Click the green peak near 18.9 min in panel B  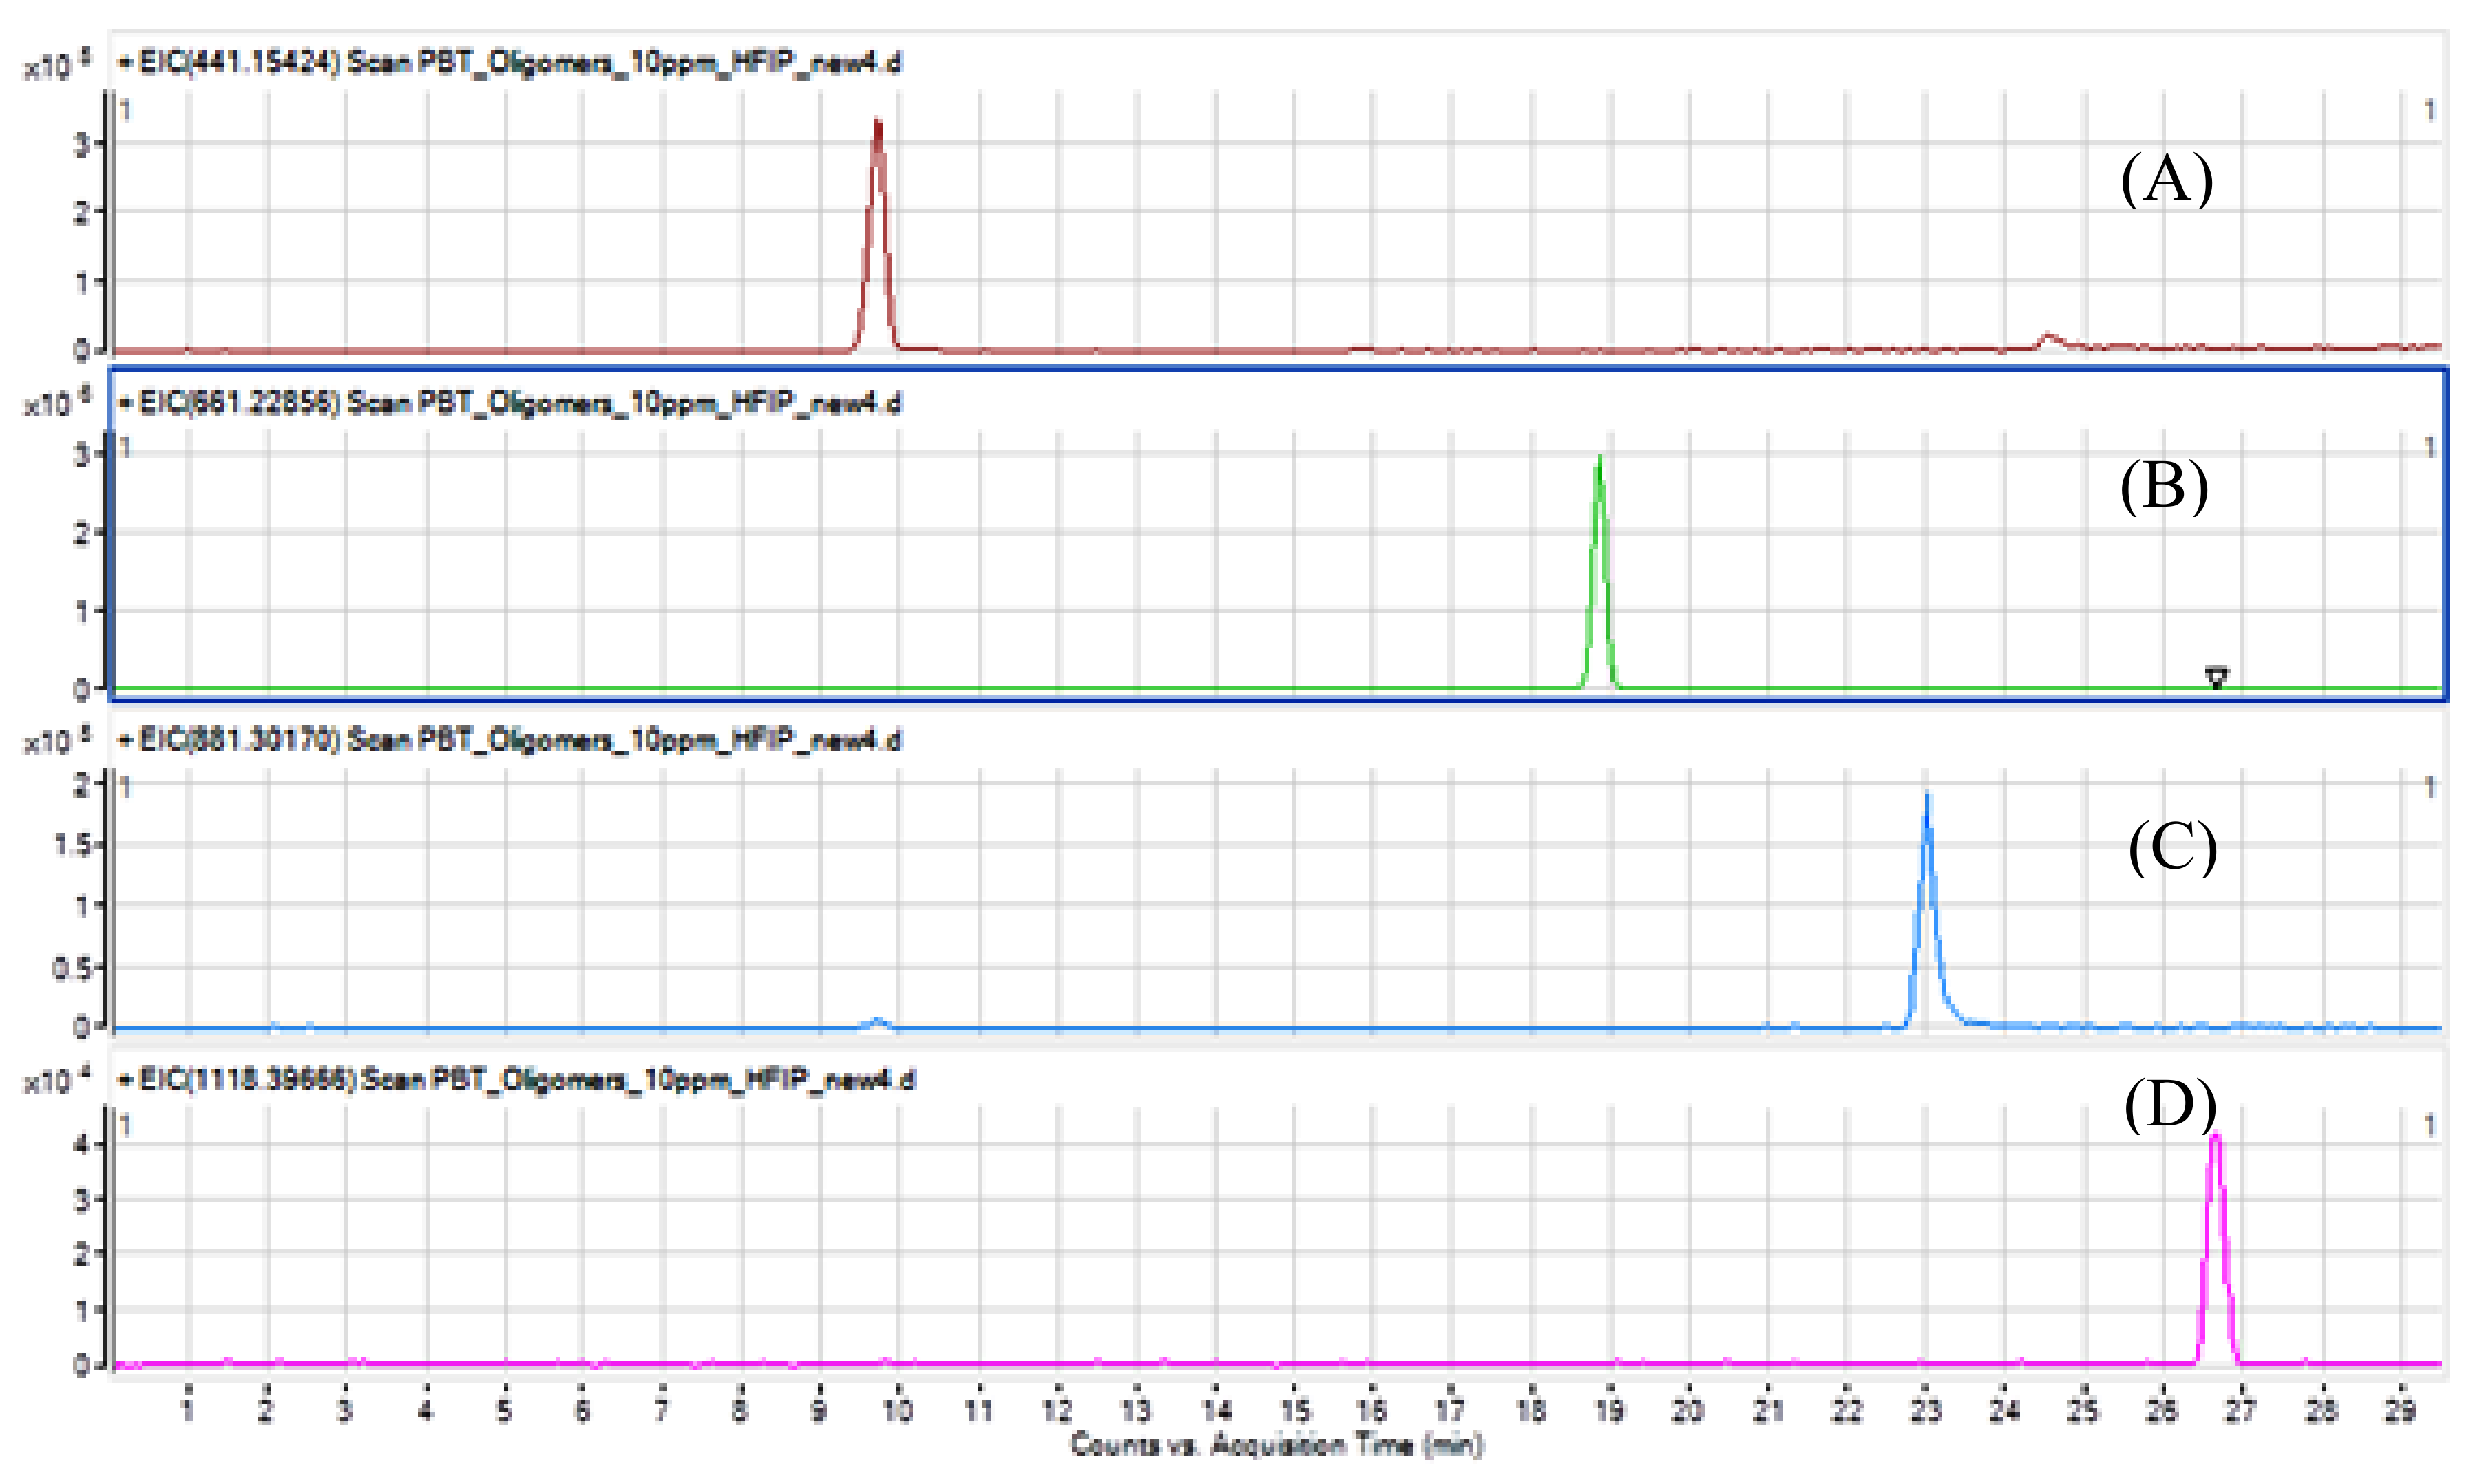[x=1600, y=572]
